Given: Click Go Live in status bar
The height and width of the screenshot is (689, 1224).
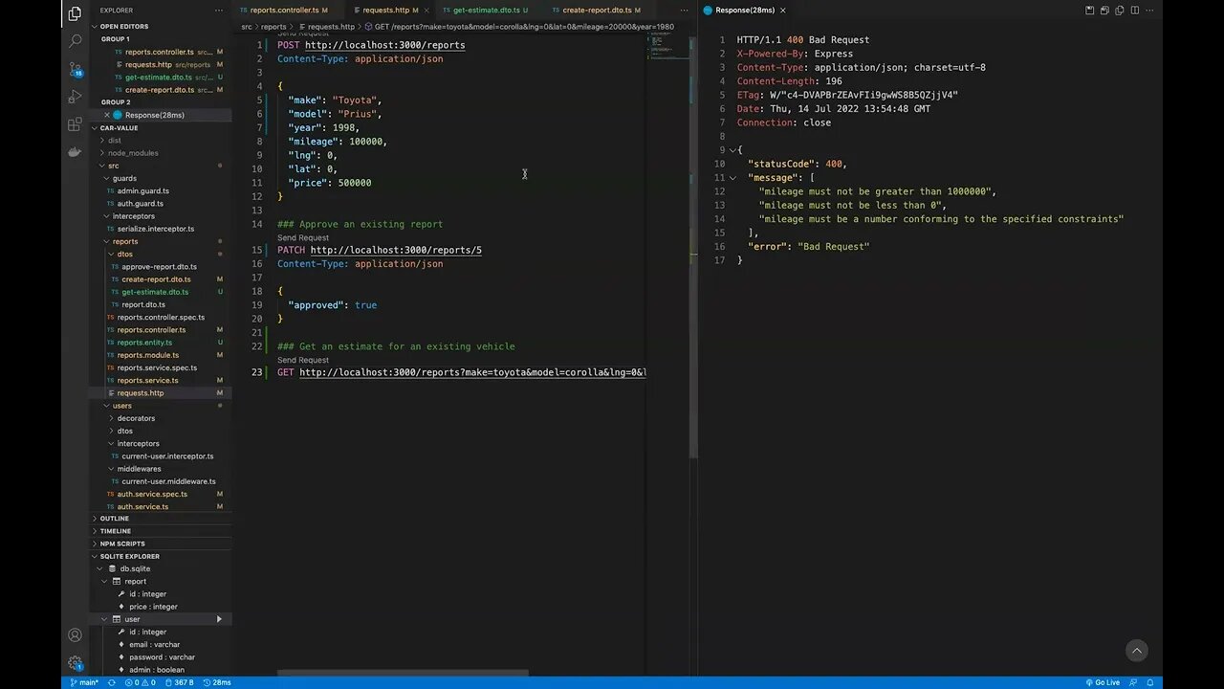Looking at the screenshot, I should (1103, 682).
